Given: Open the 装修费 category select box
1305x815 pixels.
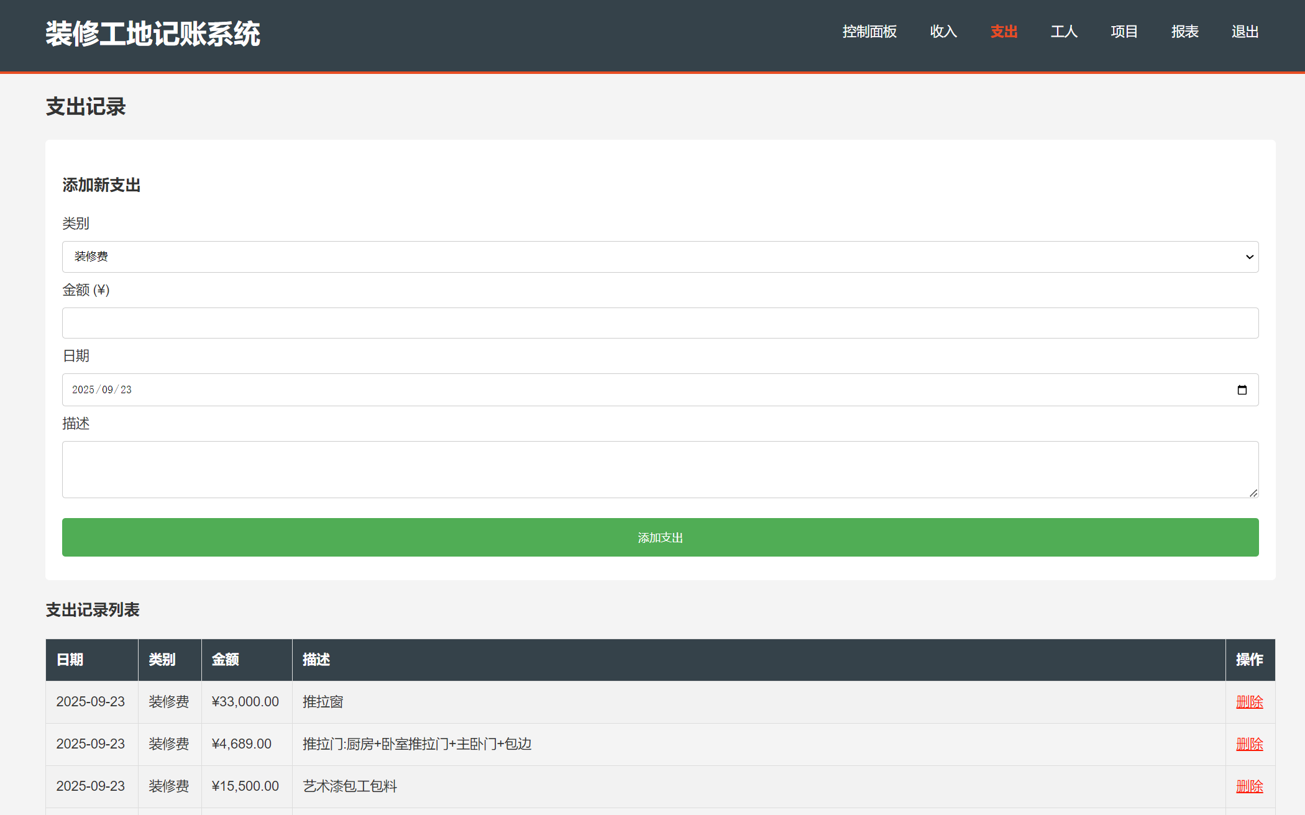Looking at the screenshot, I should (x=621, y=257).
